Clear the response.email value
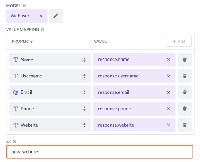The width and height of the screenshot is (200, 162). pyautogui.click(x=168, y=92)
